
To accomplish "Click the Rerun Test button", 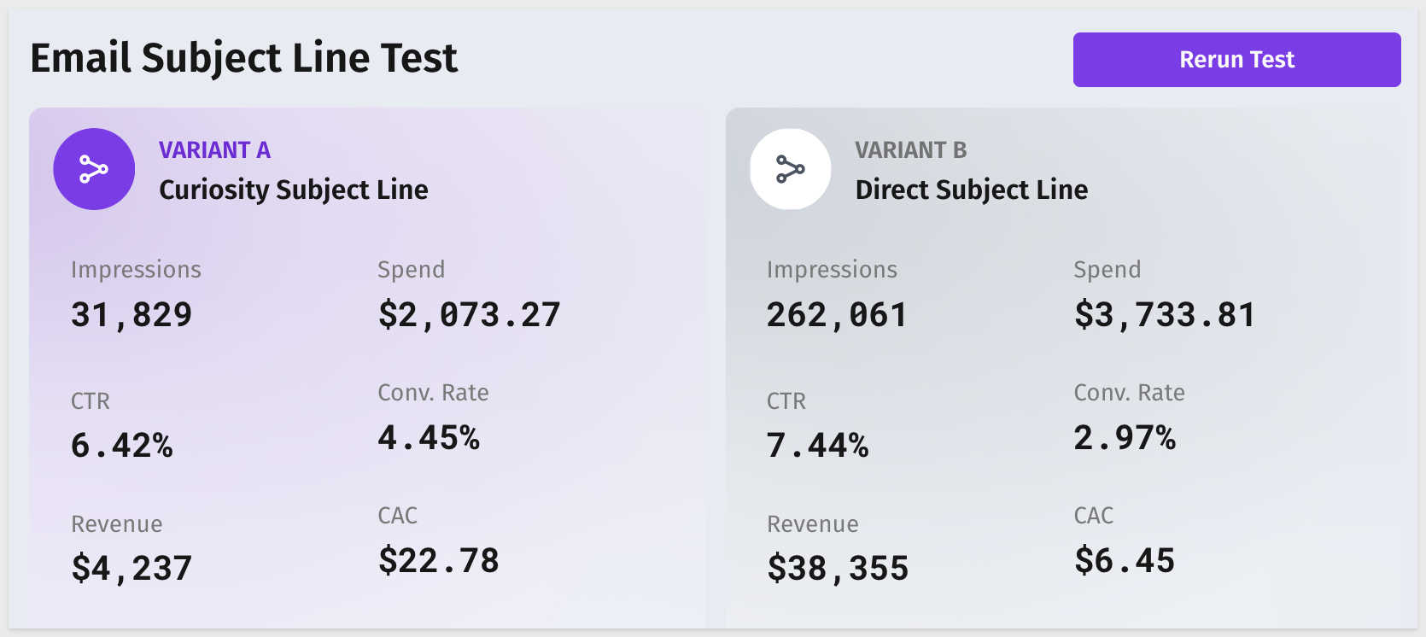I will [x=1236, y=60].
